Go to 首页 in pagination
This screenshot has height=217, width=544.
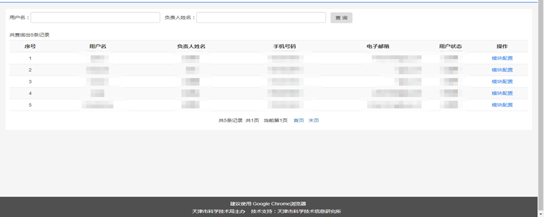click(x=299, y=120)
